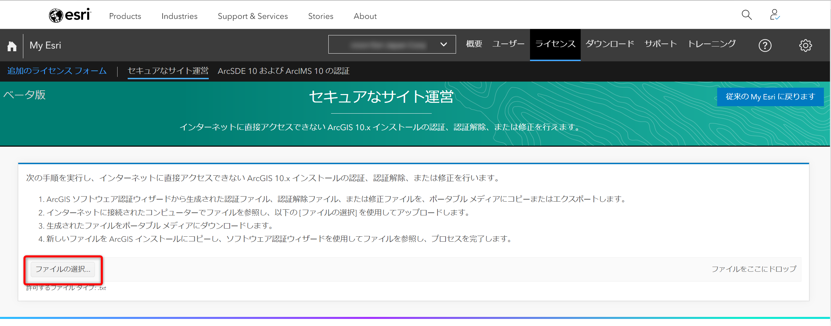The image size is (831, 326).
Task: Select the セキュアなサイト運営 sub-tab
Action: click(168, 71)
